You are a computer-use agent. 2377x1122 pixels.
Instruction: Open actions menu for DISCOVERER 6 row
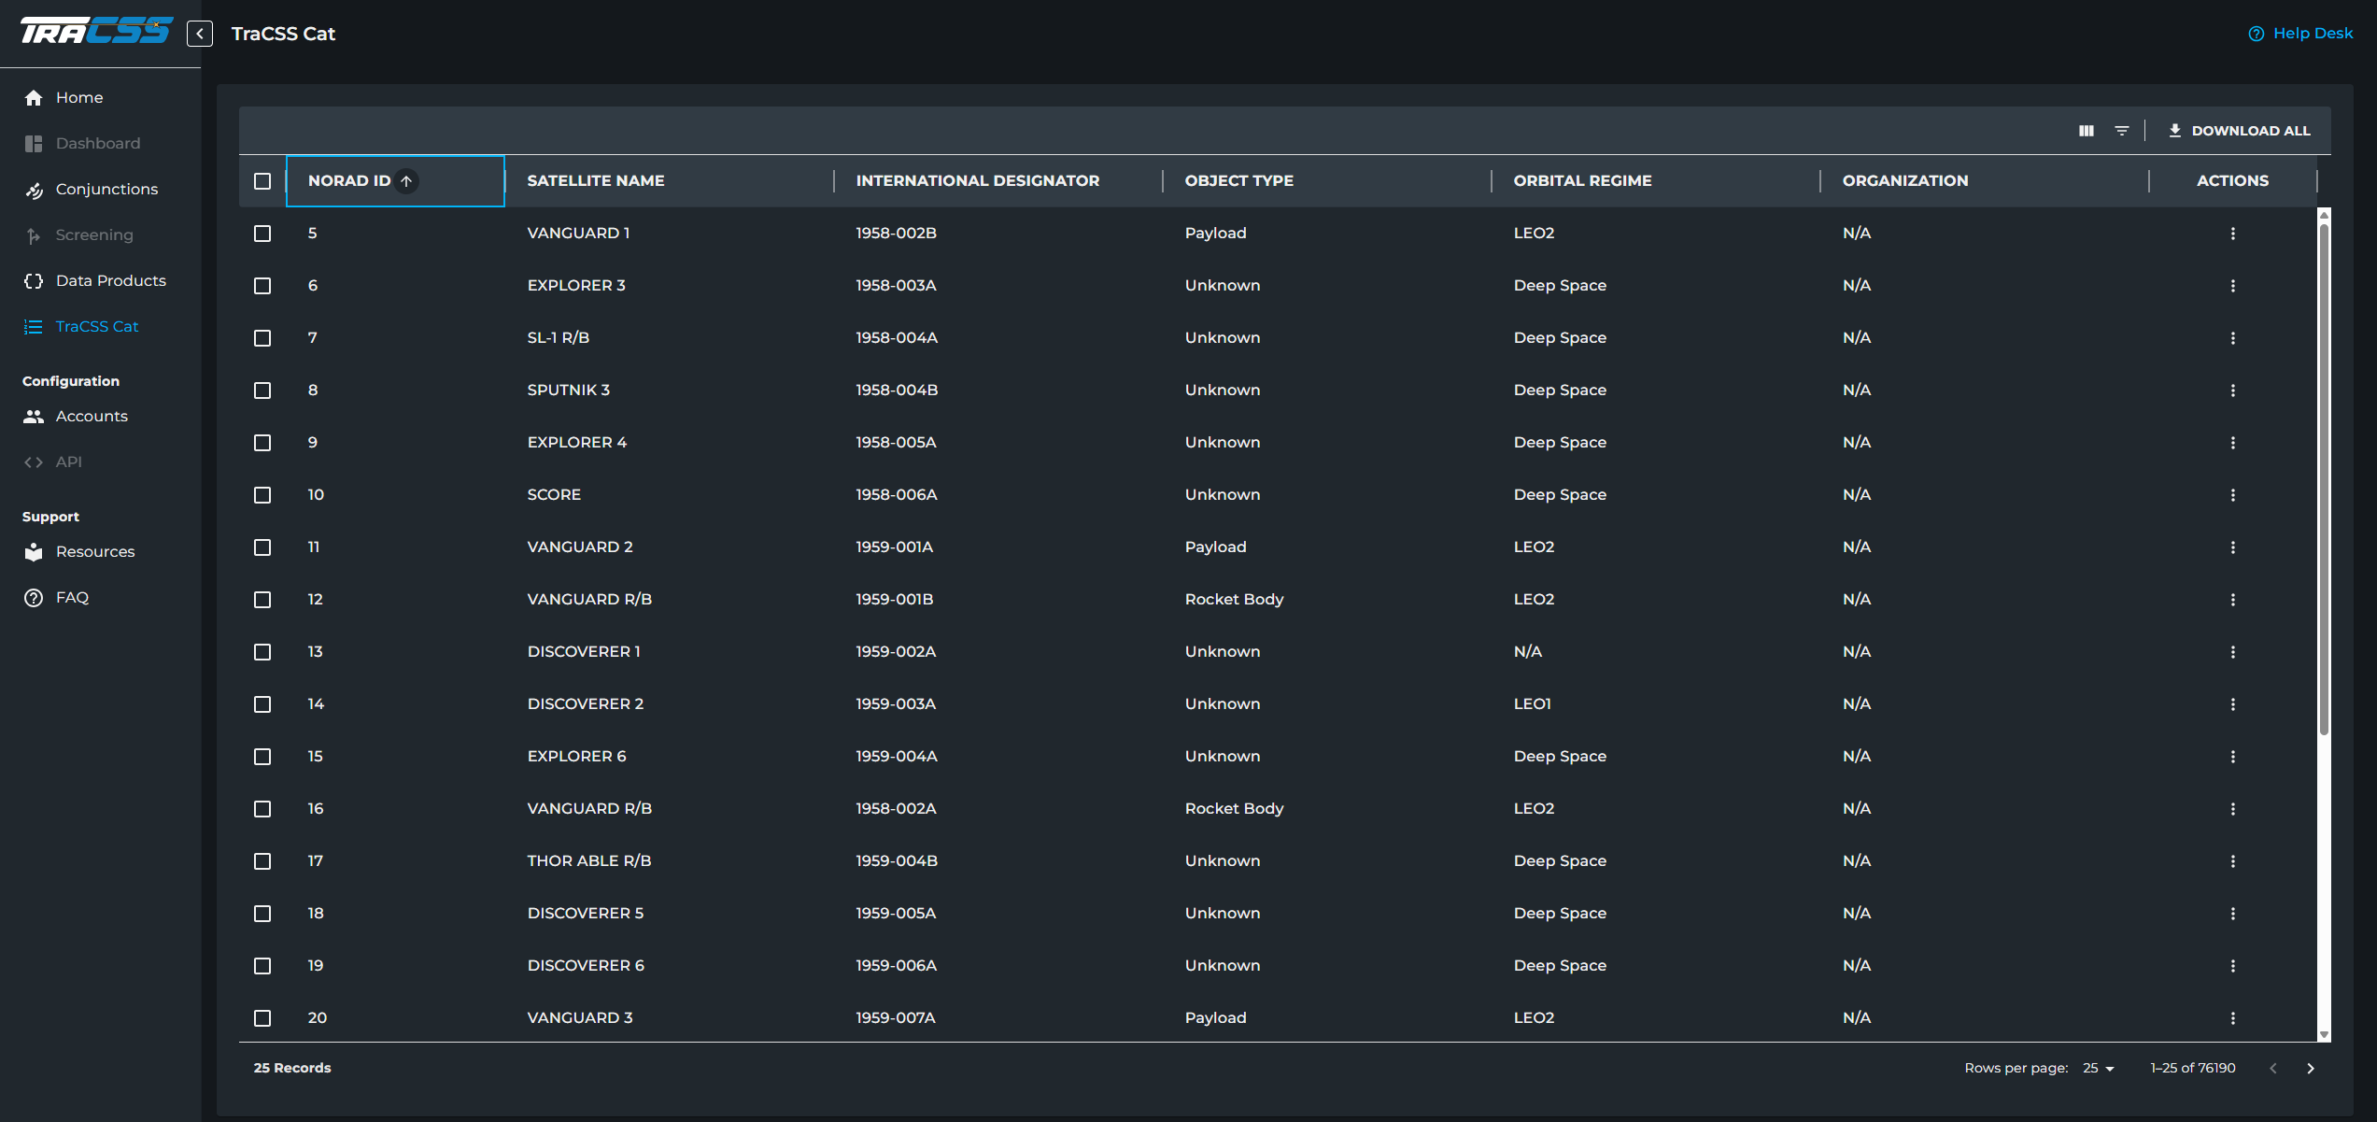(x=2232, y=966)
